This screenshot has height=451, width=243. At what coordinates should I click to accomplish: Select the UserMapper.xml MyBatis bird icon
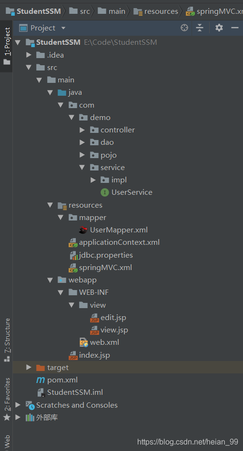click(x=83, y=230)
